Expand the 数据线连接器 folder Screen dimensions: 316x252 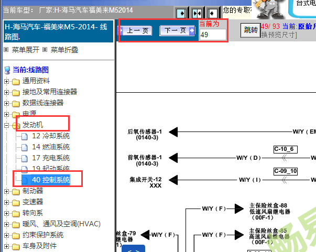6,104
